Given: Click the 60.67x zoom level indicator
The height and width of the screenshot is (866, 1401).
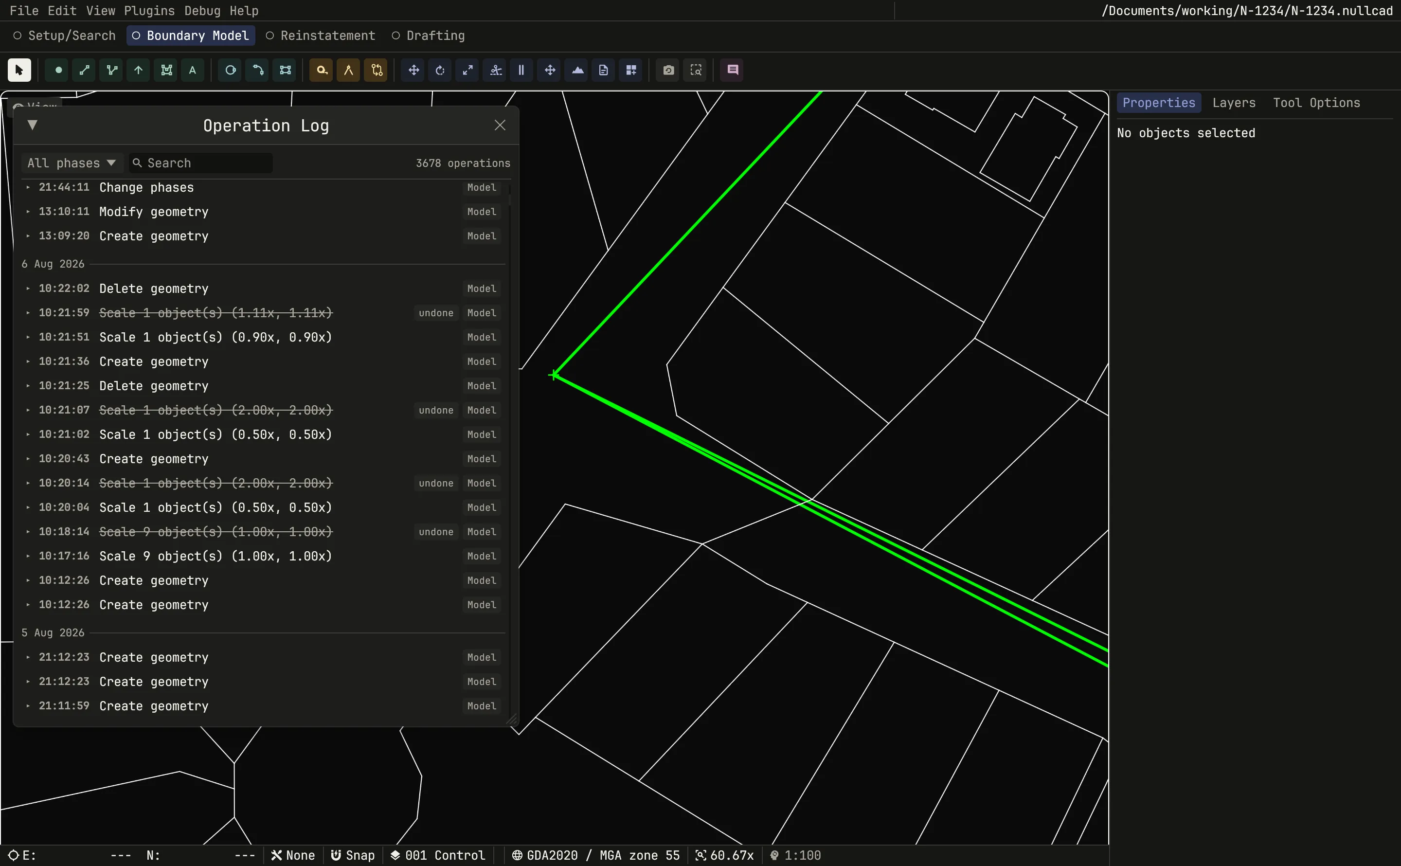Looking at the screenshot, I should (725, 855).
